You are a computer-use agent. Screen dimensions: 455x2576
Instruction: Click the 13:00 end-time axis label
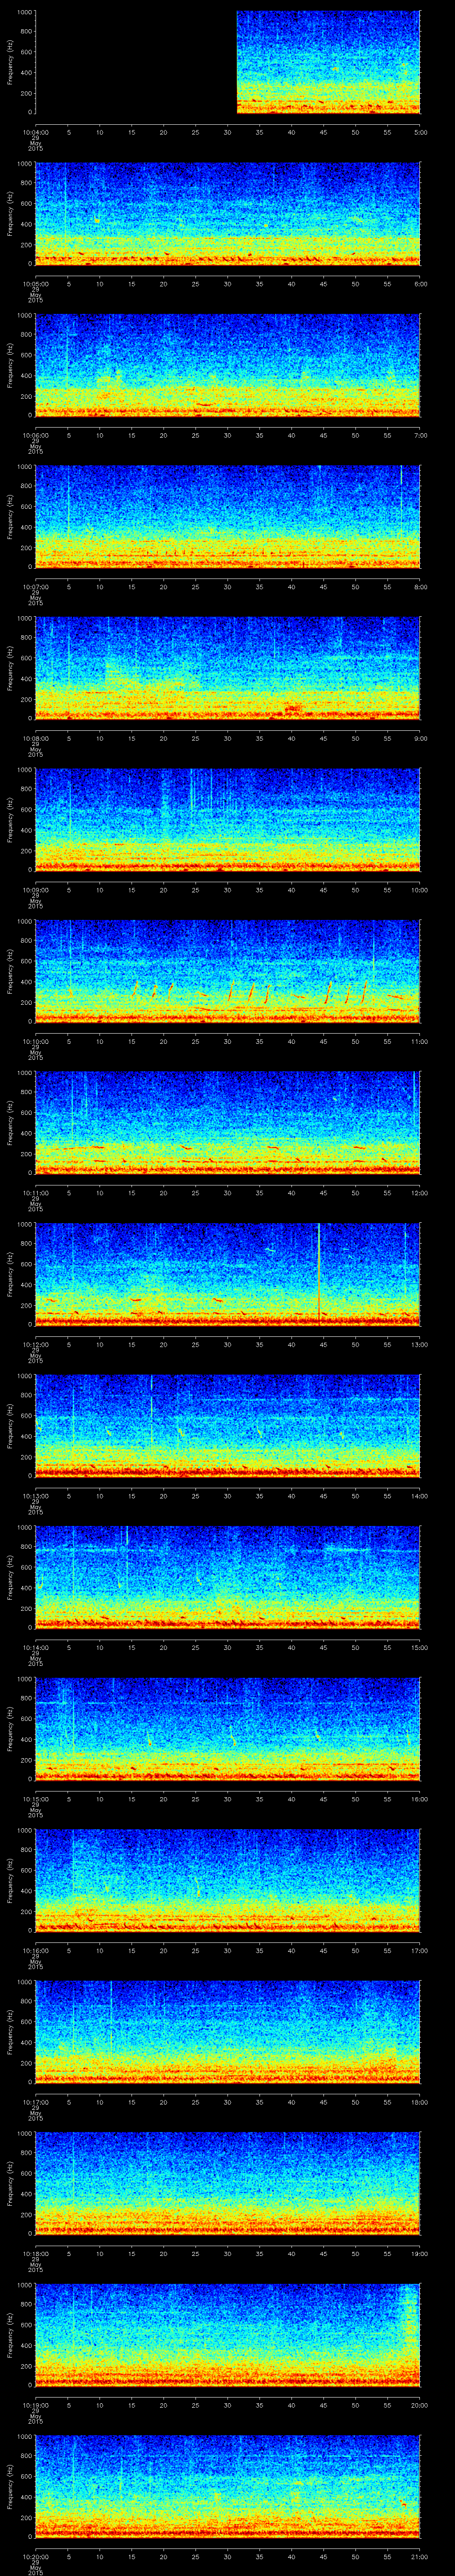[x=420, y=1344]
